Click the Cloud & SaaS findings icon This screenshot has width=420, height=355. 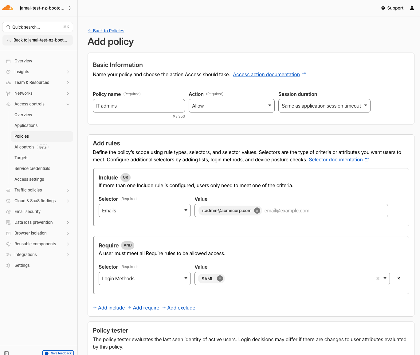8,201
